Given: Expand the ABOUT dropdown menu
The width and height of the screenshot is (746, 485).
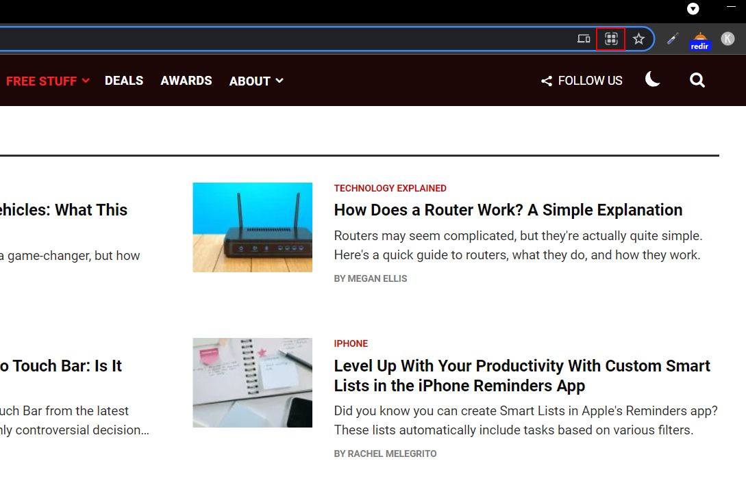Looking at the screenshot, I should pos(256,81).
